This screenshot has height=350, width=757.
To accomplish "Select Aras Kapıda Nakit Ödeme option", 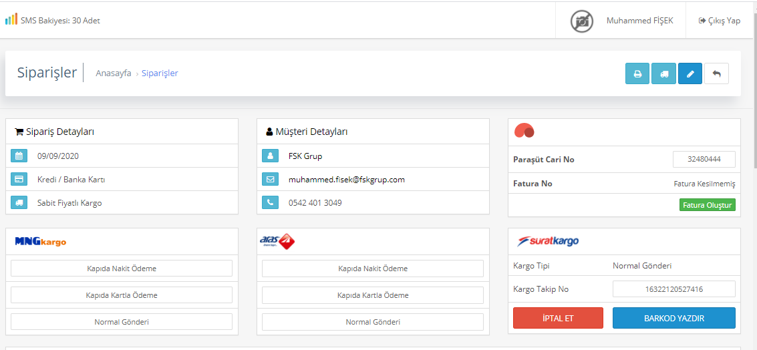I will (373, 269).
